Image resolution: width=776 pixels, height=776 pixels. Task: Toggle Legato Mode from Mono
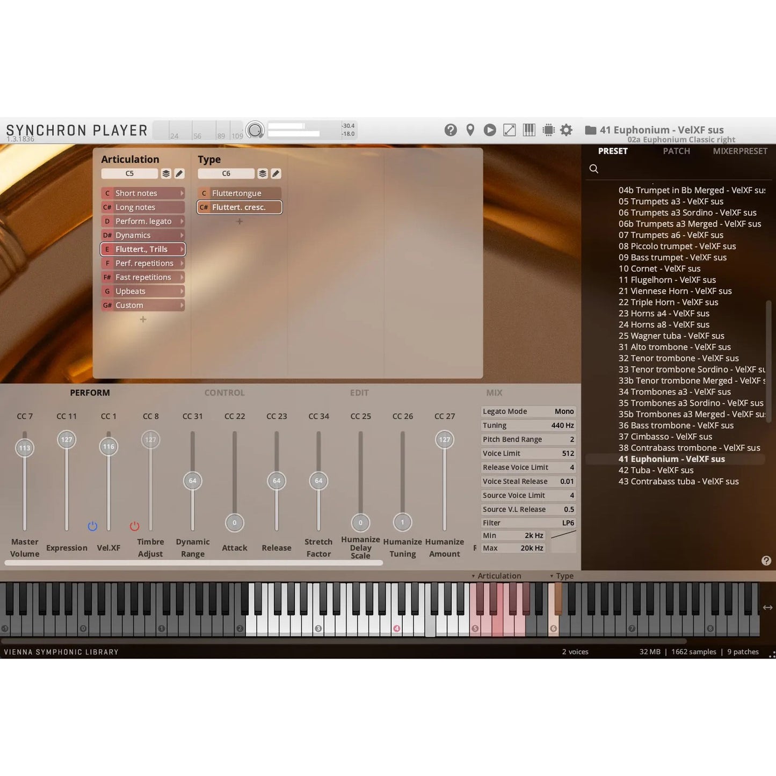tap(563, 411)
